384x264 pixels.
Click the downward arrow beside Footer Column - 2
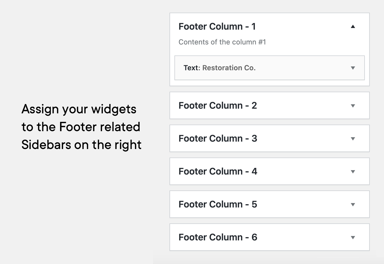(353, 105)
